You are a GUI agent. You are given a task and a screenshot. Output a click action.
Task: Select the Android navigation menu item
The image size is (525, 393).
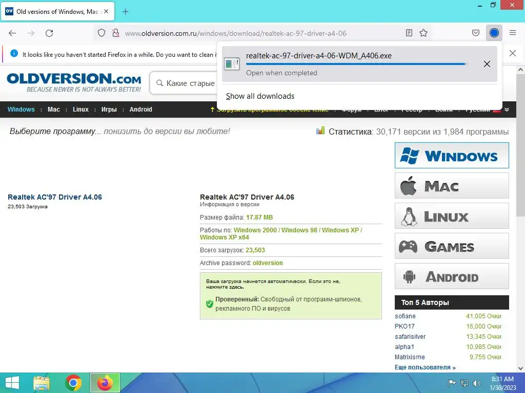pyautogui.click(x=140, y=110)
